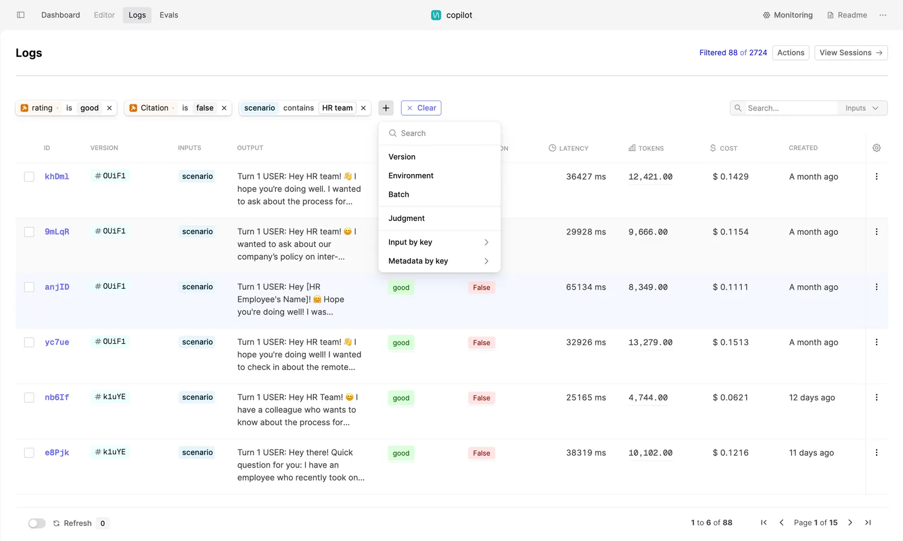Open log entry e8Pjk
Image resolution: width=903 pixels, height=541 pixels.
57,453
